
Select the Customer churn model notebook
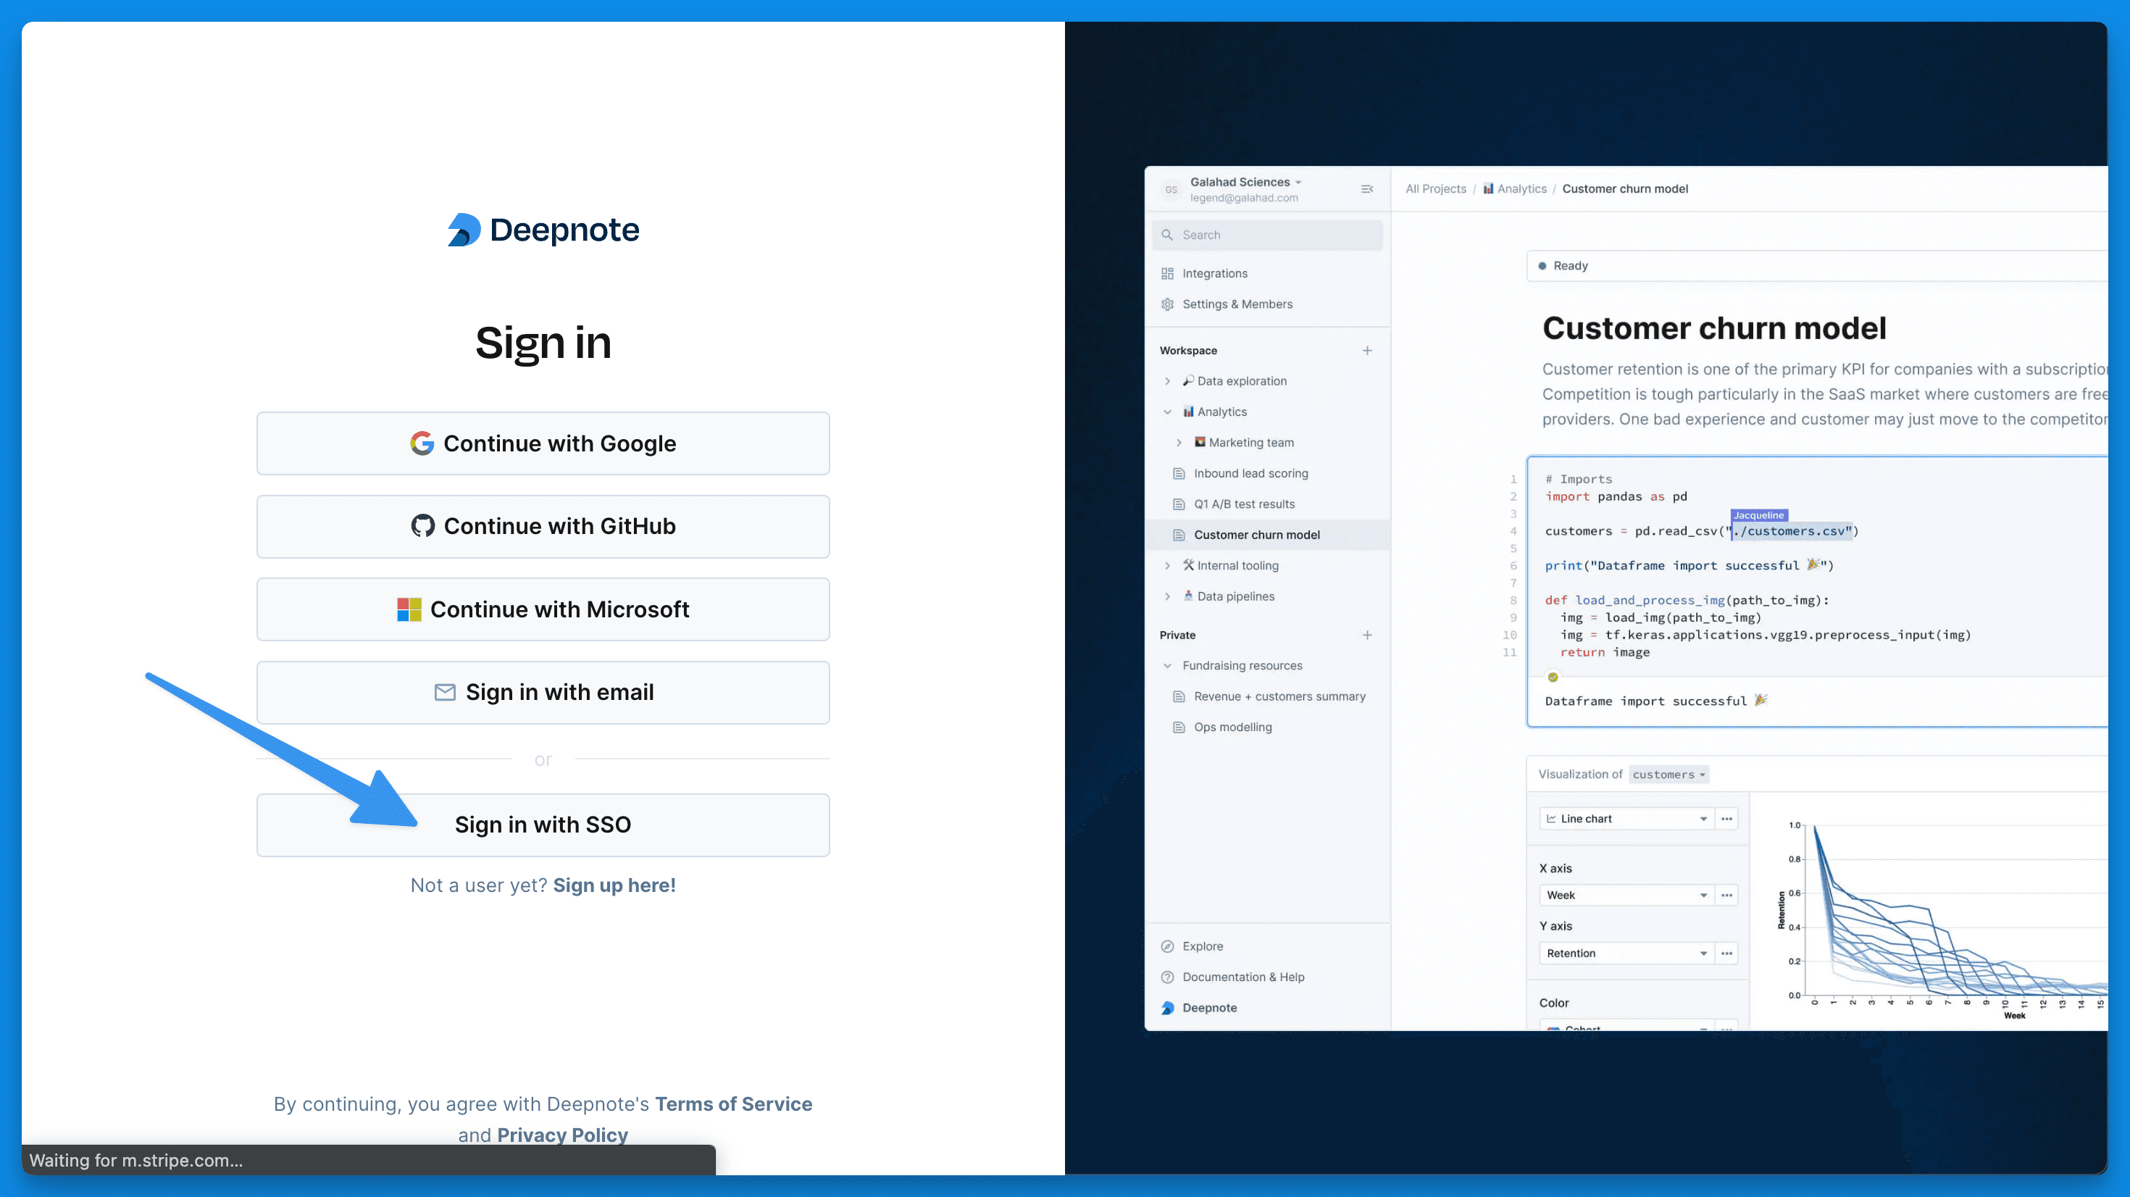(x=1255, y=534)
